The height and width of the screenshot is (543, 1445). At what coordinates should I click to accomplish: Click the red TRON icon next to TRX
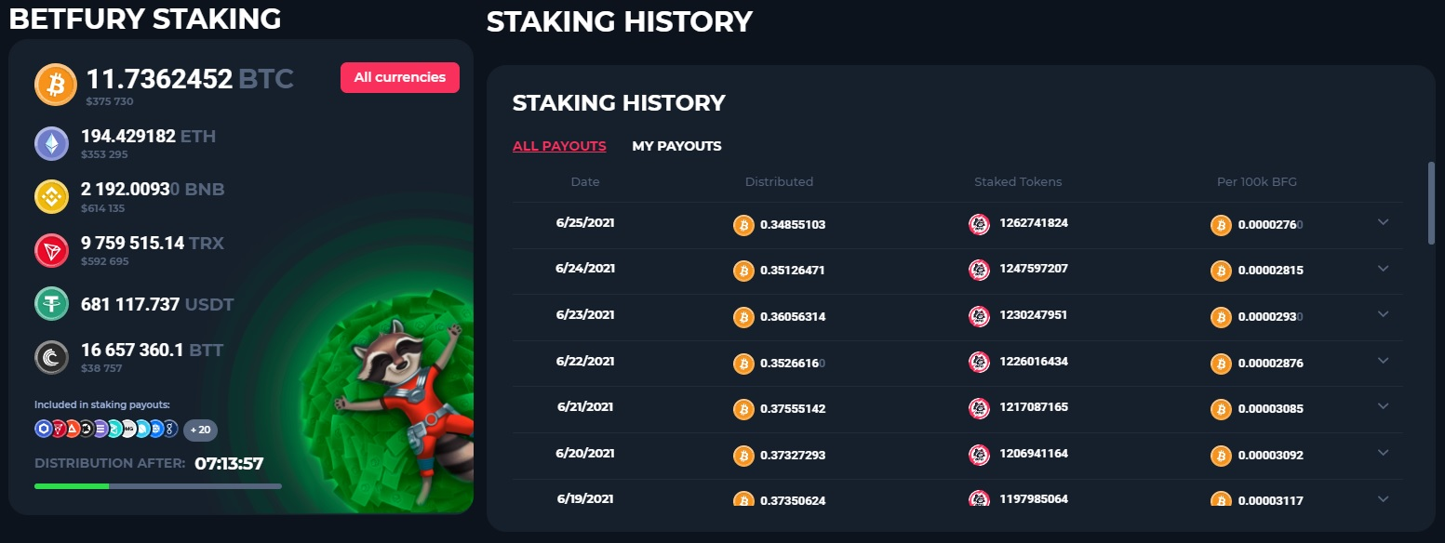52,250
